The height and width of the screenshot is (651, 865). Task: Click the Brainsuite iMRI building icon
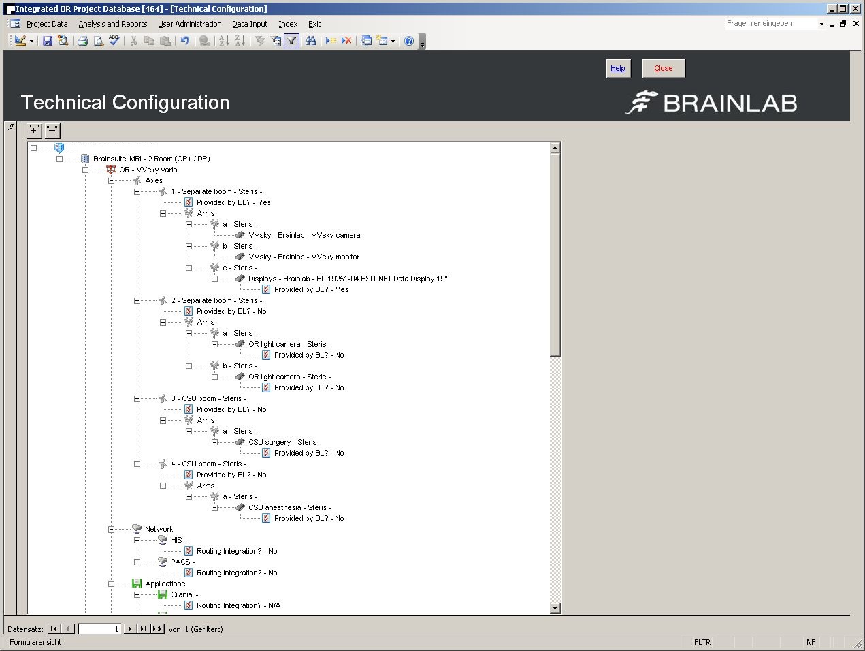85,159
